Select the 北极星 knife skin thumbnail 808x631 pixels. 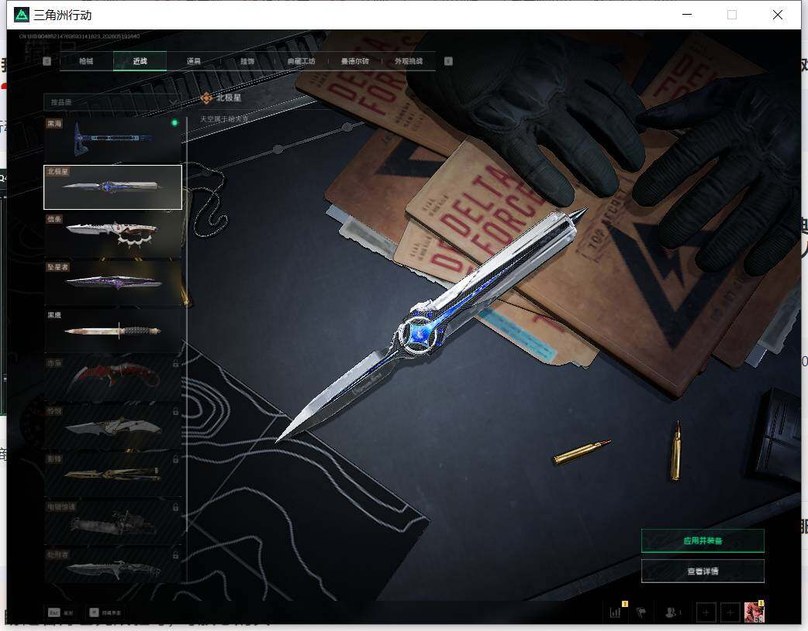pyautogui.click(x=112, y=187)
